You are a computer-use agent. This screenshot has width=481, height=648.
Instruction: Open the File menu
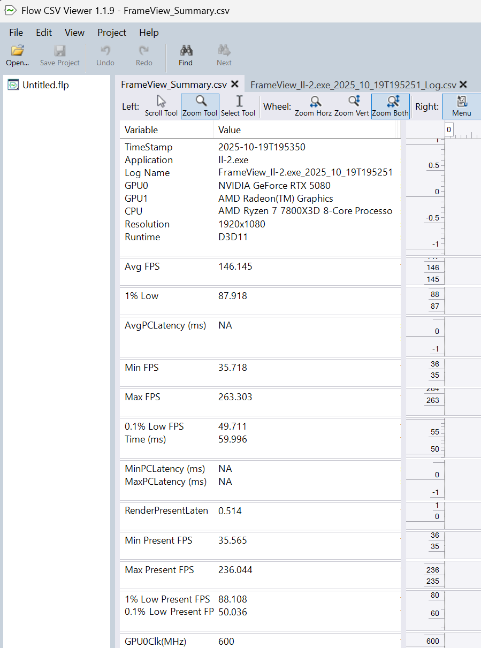coord(16,33)
